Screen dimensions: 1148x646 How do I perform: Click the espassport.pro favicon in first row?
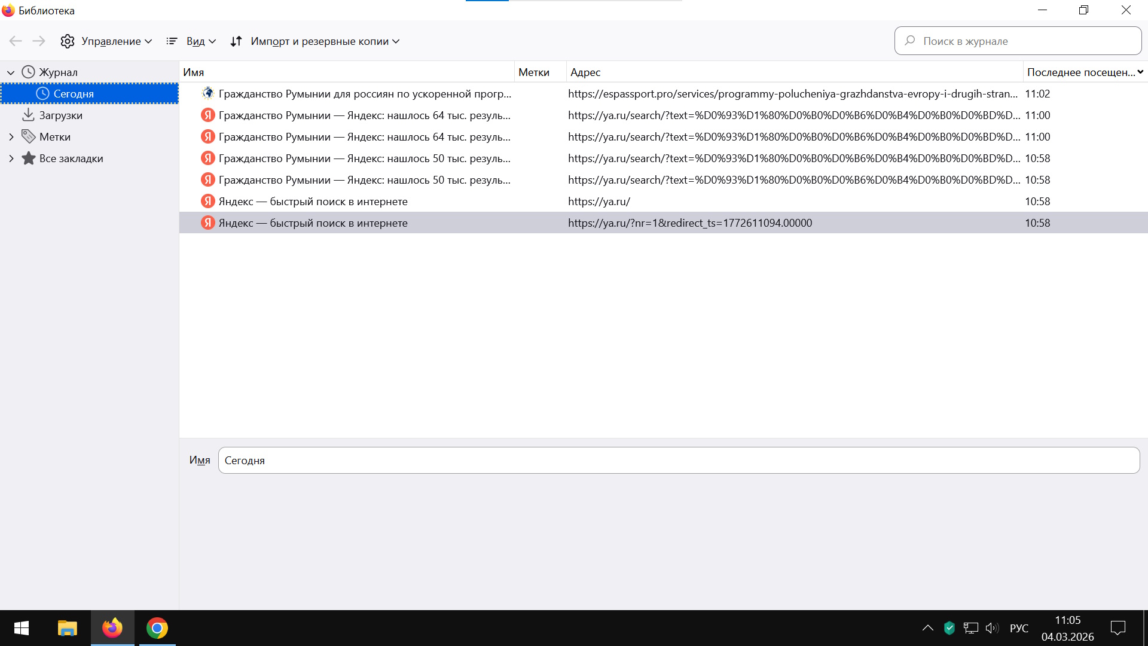point(207,93)
